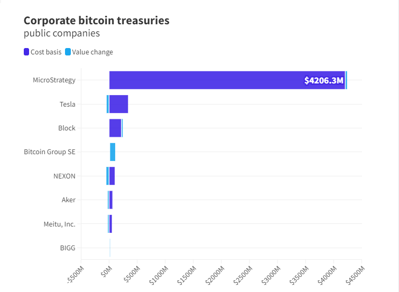Click the Cost basis legend color swatch
The height and width of the screenshot is (292, 399).
click(26, 52)
